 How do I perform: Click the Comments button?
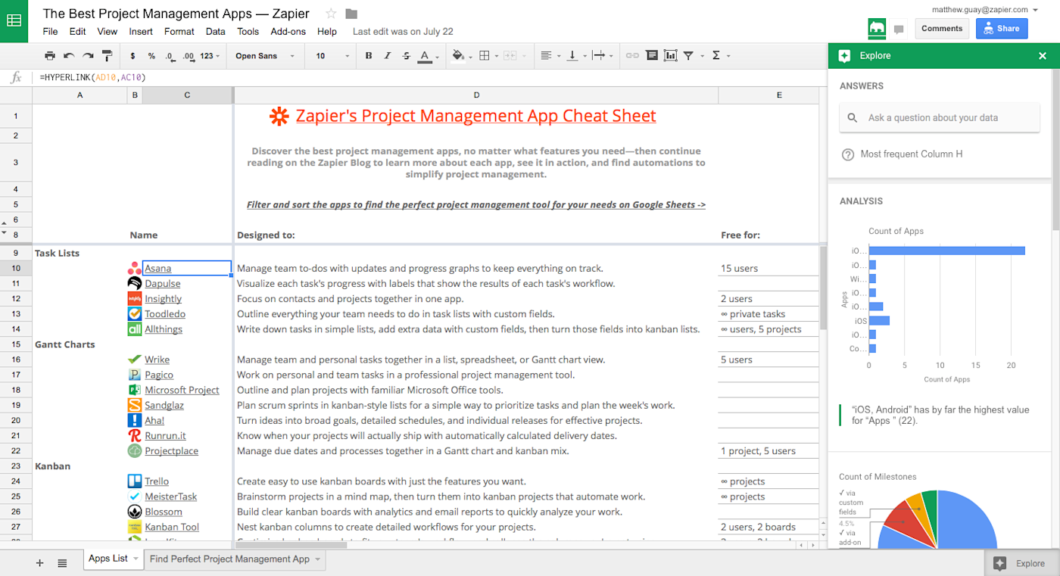tap(942, 29)
